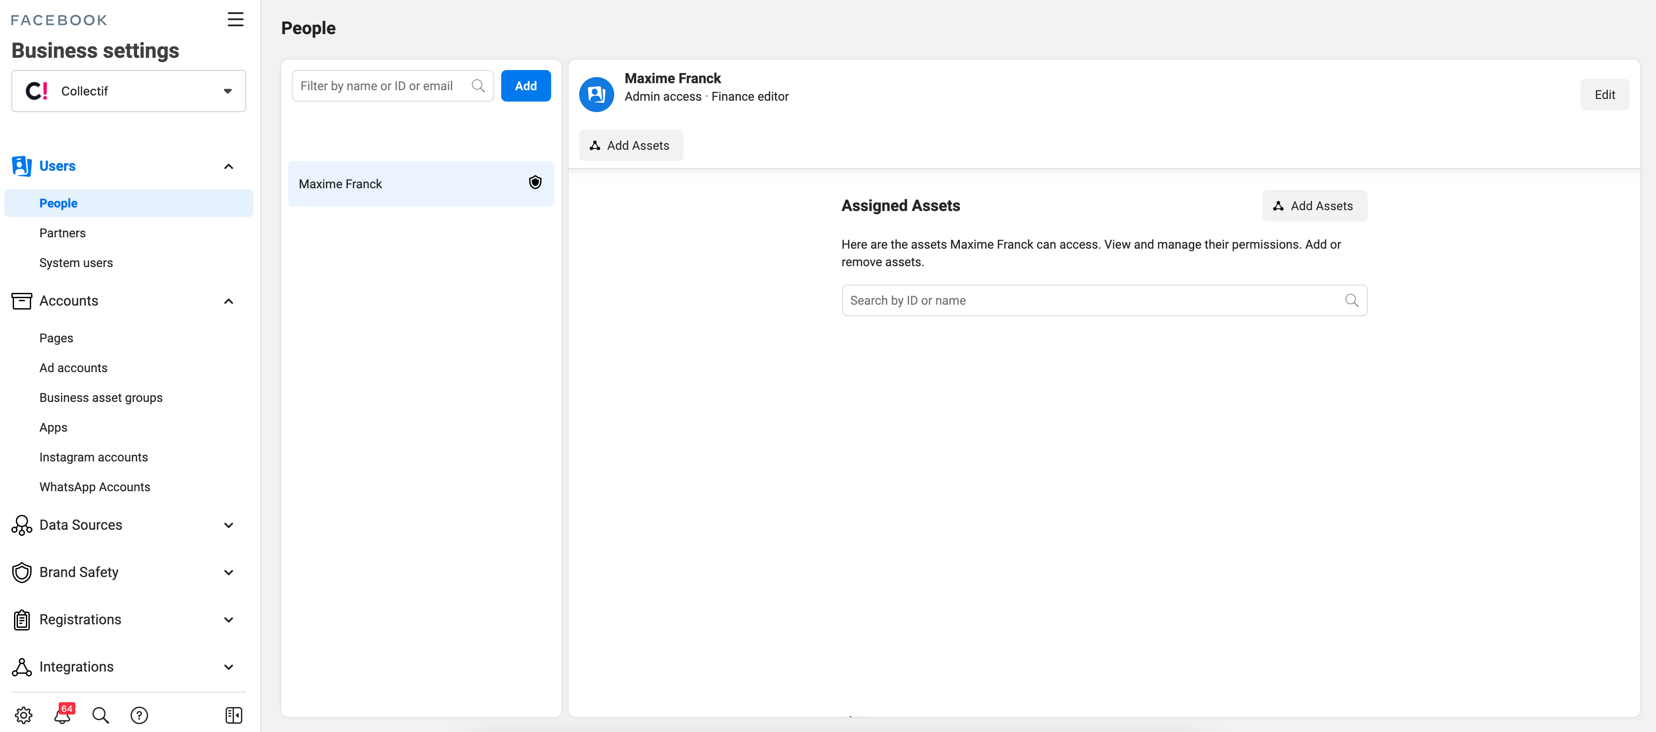Viewport: 1656px width, 732px height.
Task: Click Maxime Franck's profile avatar
Action: tap(597, 95)
